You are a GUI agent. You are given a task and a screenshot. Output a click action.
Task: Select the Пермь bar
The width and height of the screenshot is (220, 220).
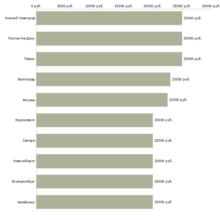coord(109,59)
